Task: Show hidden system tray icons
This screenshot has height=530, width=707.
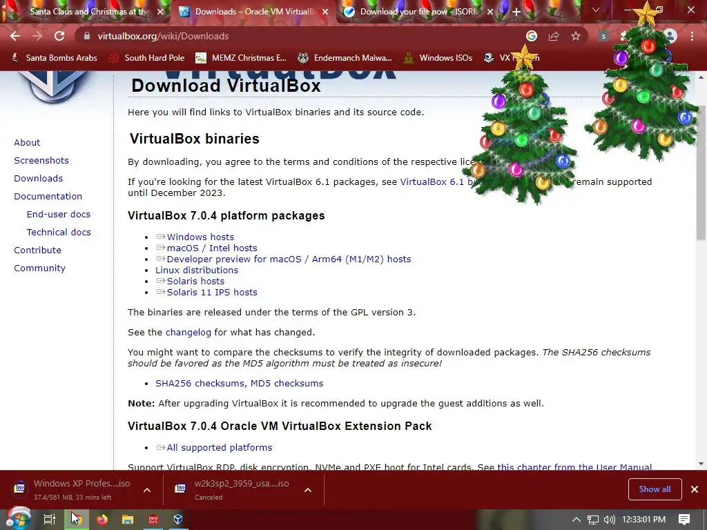Action: pyautogui.click(x=577, y=520)
